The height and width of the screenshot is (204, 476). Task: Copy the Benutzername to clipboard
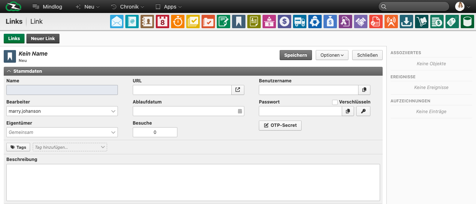click(364, 90)
